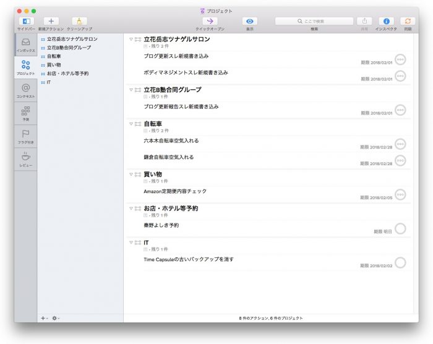Open the gear action menu in sidebar footer
The width and height of the screenshot is (433, 344).
(56, 318)
